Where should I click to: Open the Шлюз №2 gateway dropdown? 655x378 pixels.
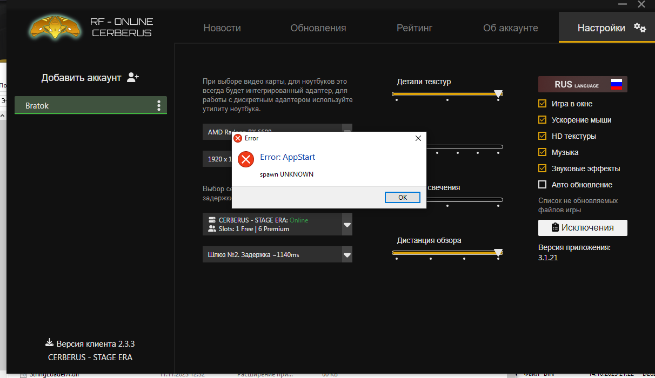[x=347, y=255]
